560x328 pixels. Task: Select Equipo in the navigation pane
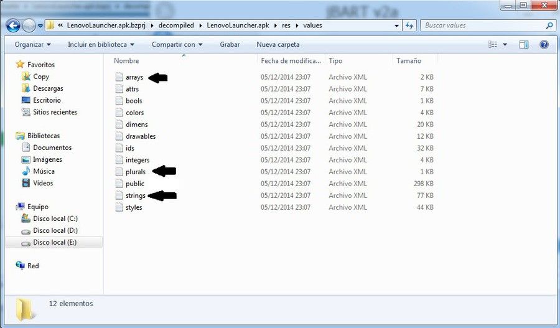tap(38, 207)
